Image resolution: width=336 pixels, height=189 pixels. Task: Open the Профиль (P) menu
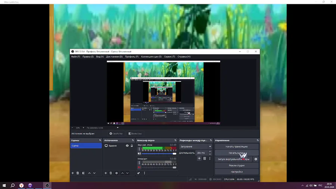(131, 57)
